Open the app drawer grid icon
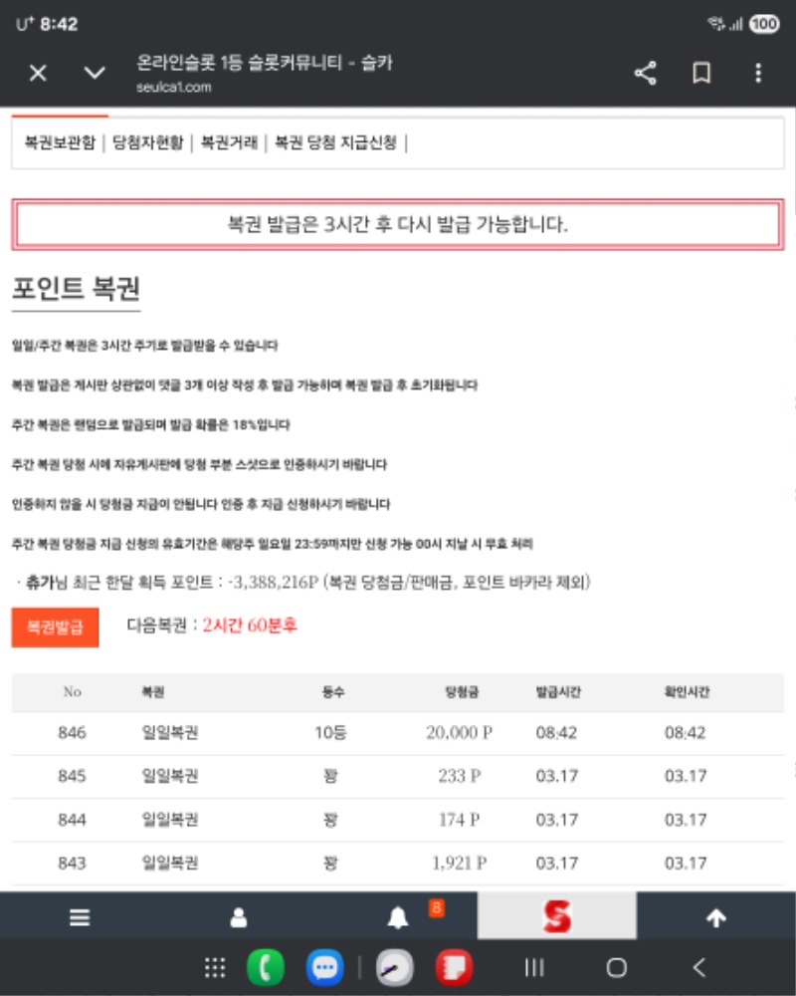796x996 pixels. pyautogui.click(x=214, y=967)
